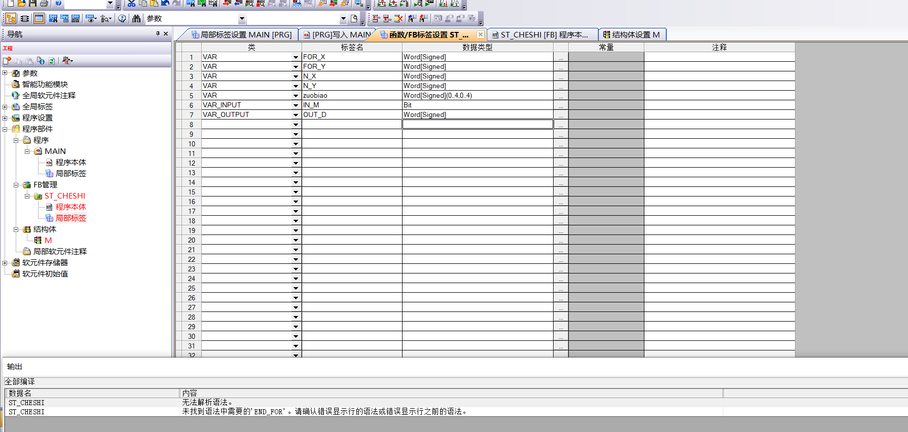Select the END_FOR error message row
The height and width of the screenshot is (432, 908).
(324, 412)
